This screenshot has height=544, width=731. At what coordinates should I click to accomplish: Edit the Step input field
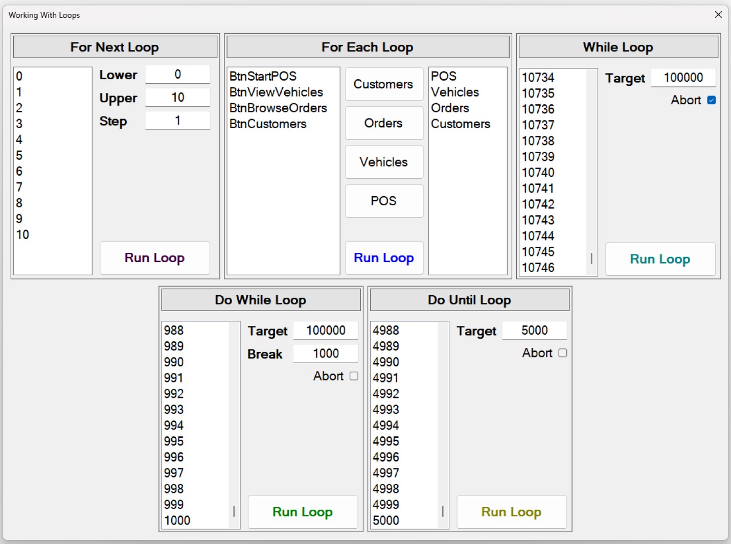[x=177, y=121]
